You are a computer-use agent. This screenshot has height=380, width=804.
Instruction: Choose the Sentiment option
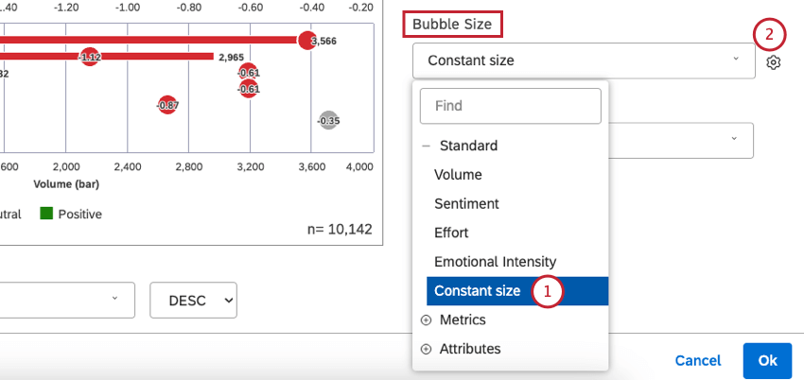coord(466,203)
